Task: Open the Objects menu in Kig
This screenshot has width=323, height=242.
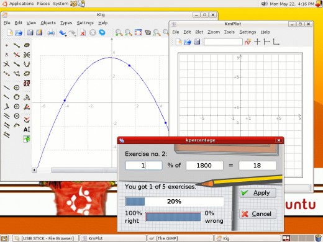Action: pos(48,23)
